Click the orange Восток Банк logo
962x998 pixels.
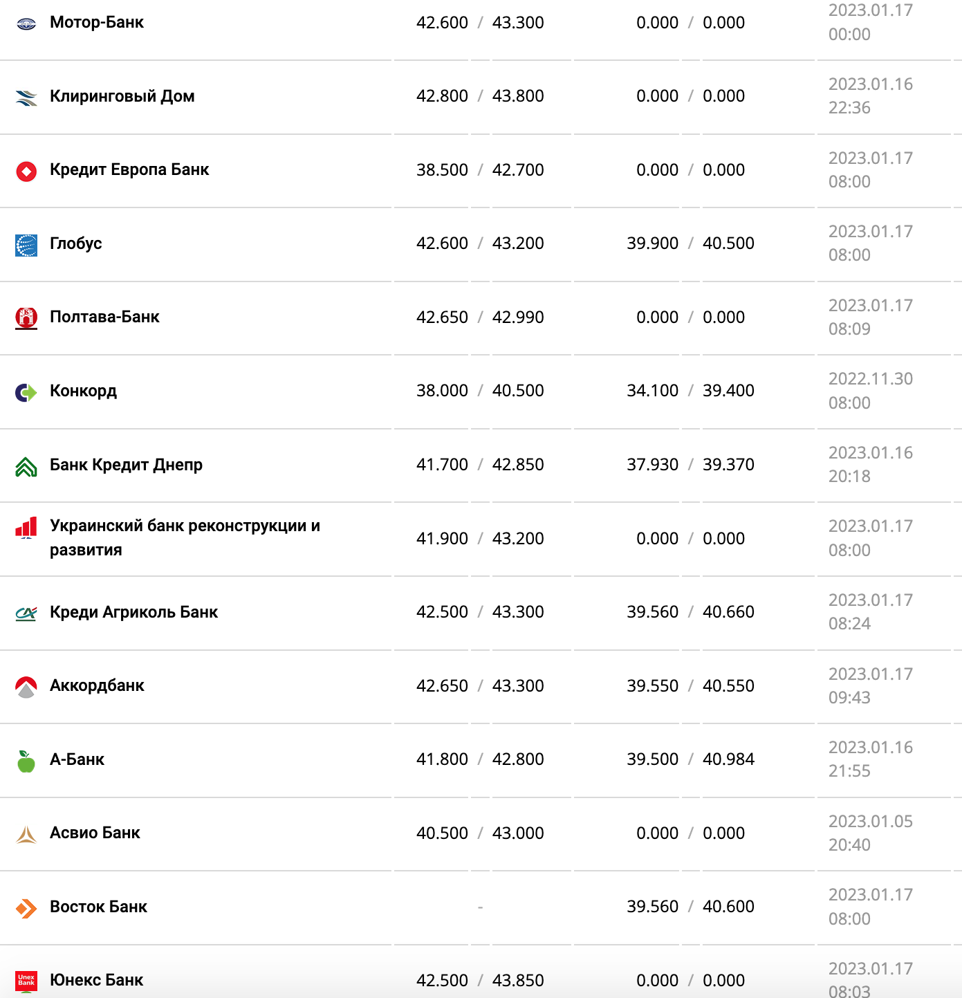26,908
